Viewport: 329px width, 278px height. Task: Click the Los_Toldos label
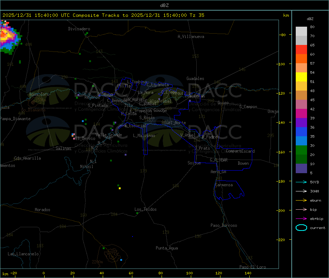tap(145, 209)
